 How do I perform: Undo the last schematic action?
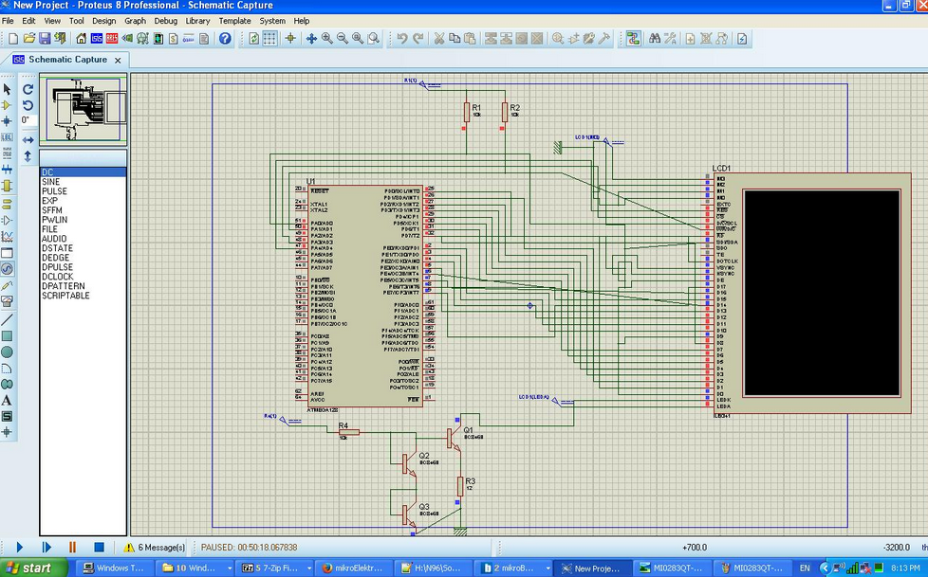(x=402, y=38)
